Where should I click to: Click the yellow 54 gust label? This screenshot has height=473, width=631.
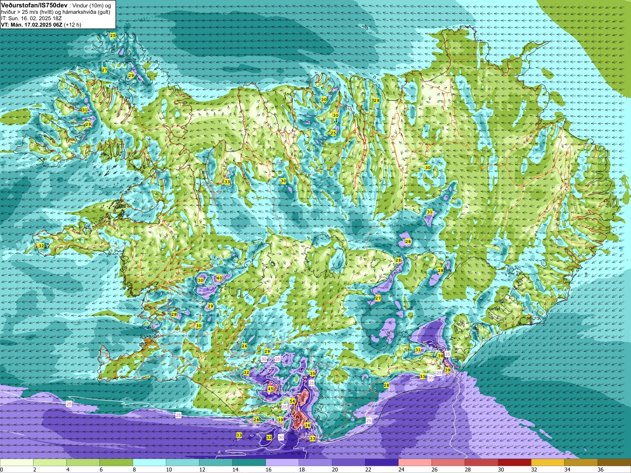(292, 402)
